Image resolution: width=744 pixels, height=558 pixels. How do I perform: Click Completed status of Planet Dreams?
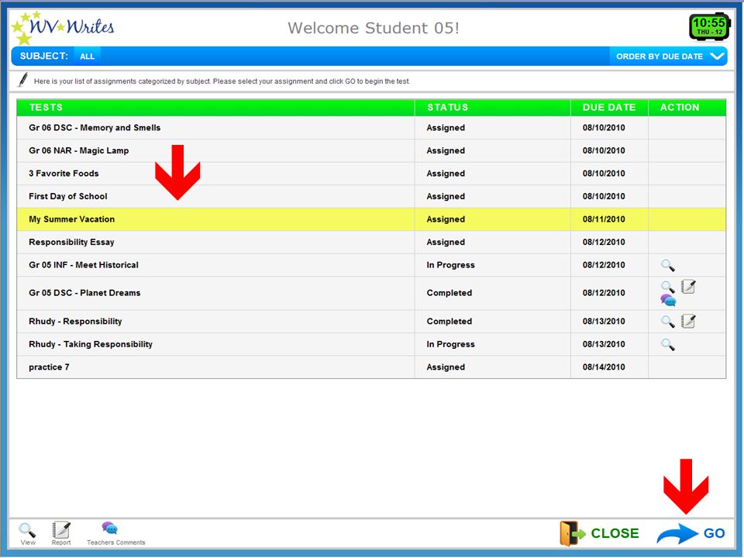pos(449,293)
